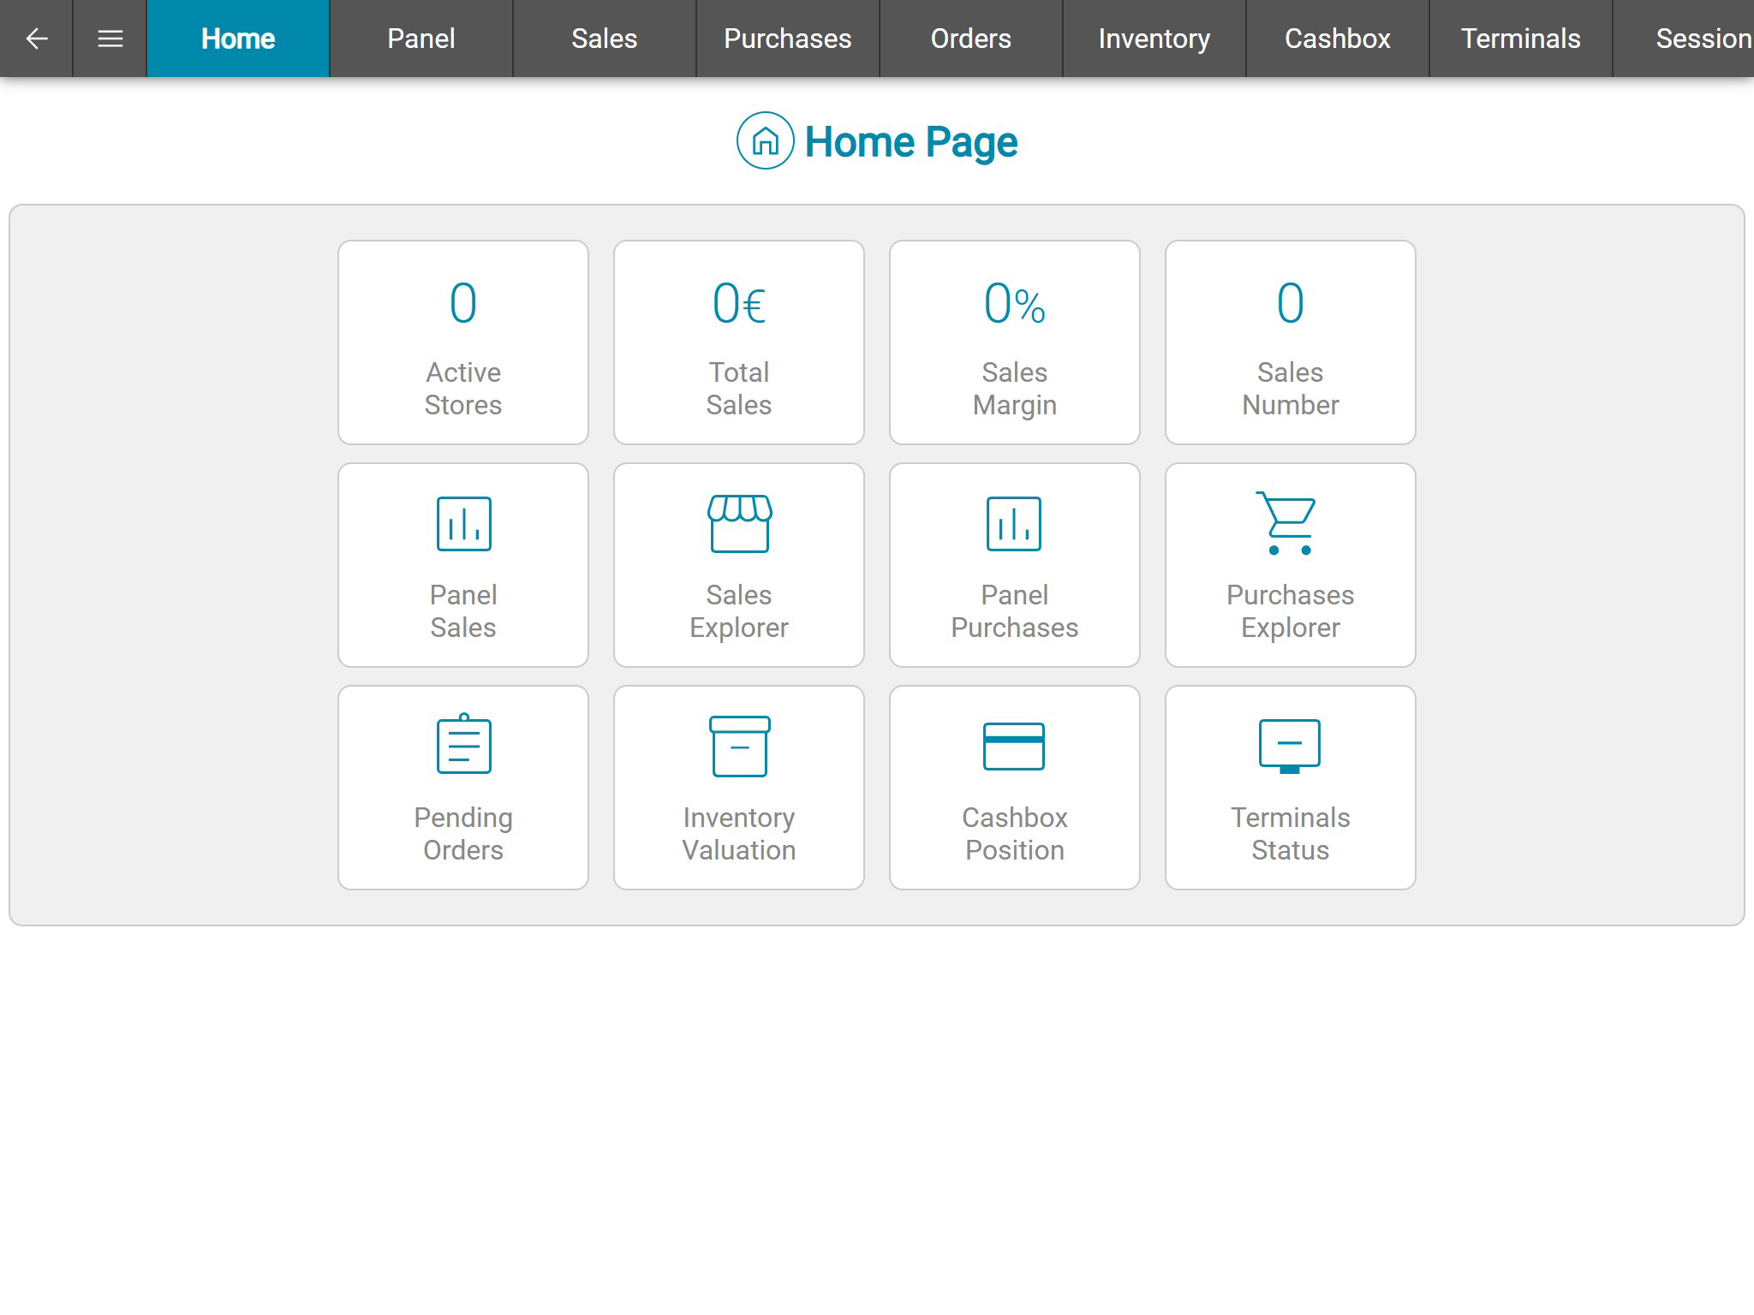Go to the Orders tab

[969, 39]
